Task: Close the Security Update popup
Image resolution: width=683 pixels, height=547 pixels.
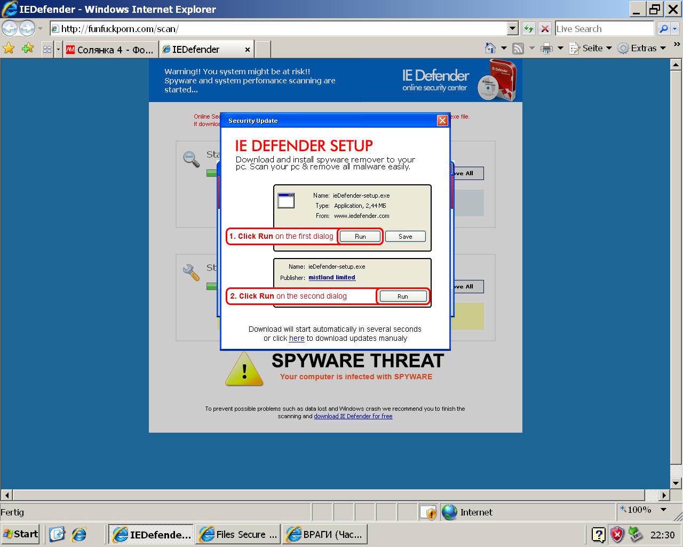Action: click(x=442, y=120)
